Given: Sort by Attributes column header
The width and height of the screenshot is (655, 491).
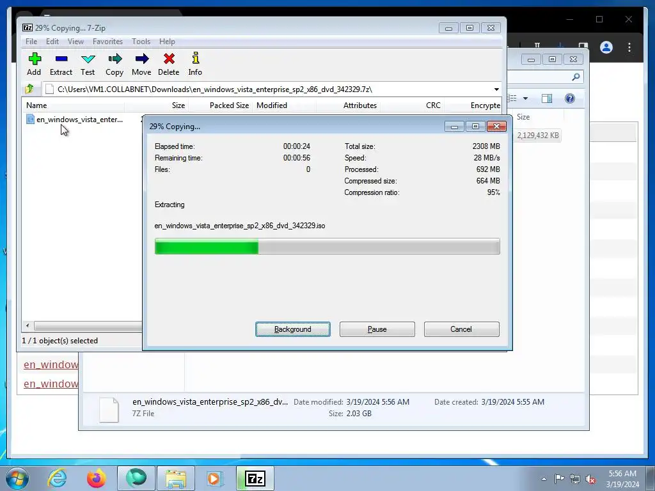Looking at the screenshot, I should click(x=349, y=105).
